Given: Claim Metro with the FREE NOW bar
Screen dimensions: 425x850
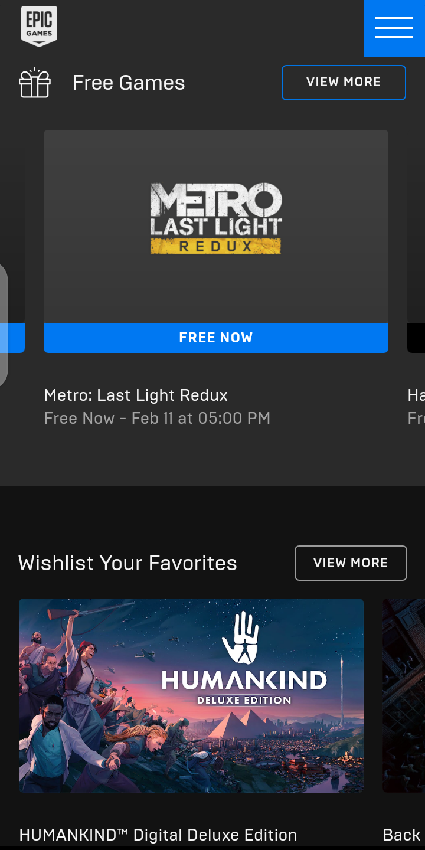Looking at the screenshot, I should [x=216, y=338].
